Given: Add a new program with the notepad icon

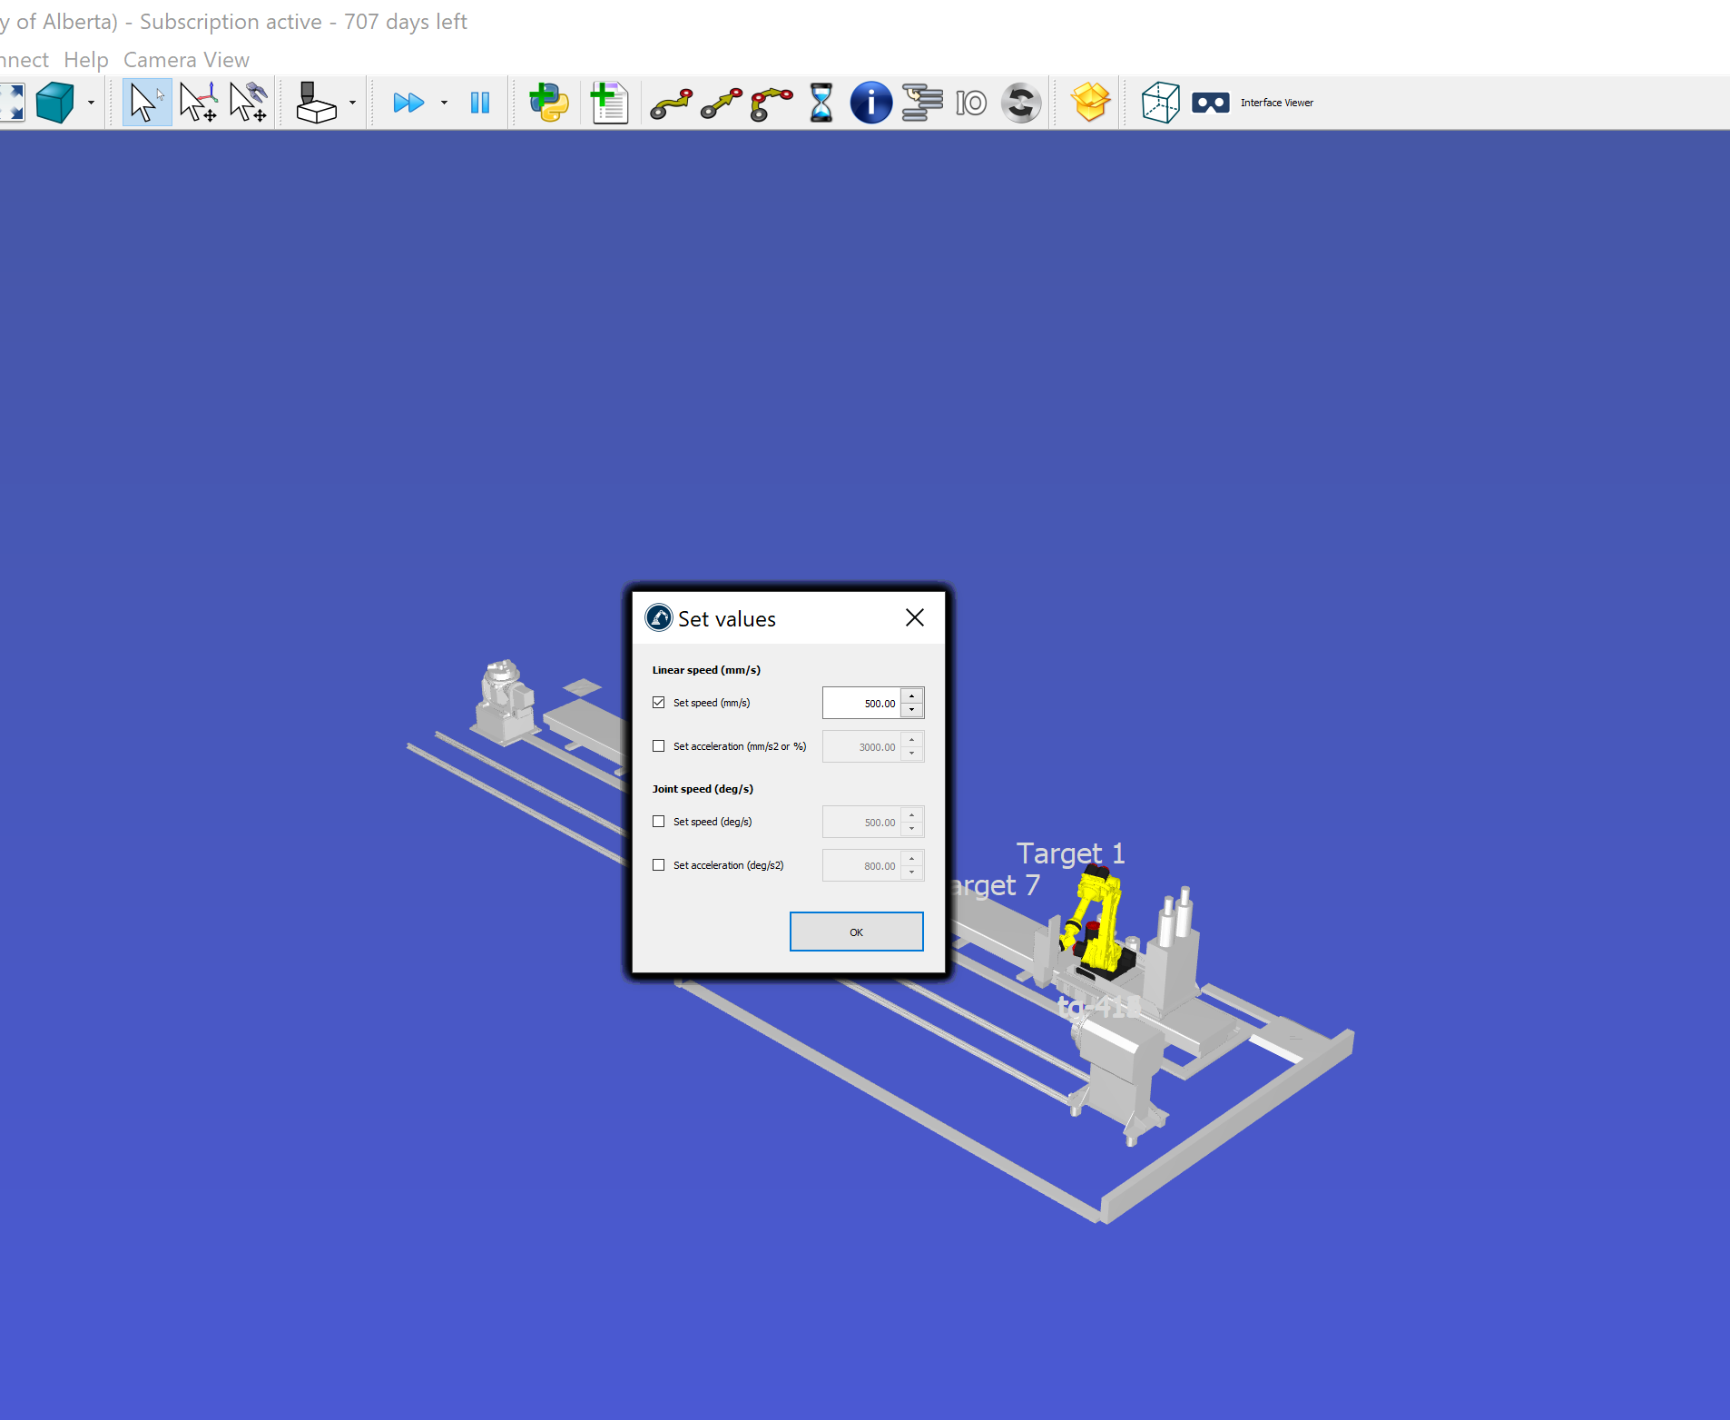Looking at the screenshot, I should [x=609, y=103].
